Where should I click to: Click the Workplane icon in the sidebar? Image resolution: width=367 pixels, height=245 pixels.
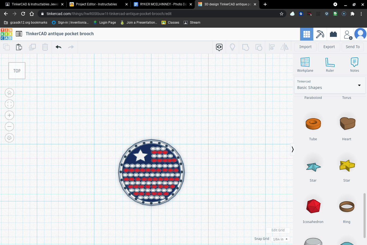(x=305, y=64)
